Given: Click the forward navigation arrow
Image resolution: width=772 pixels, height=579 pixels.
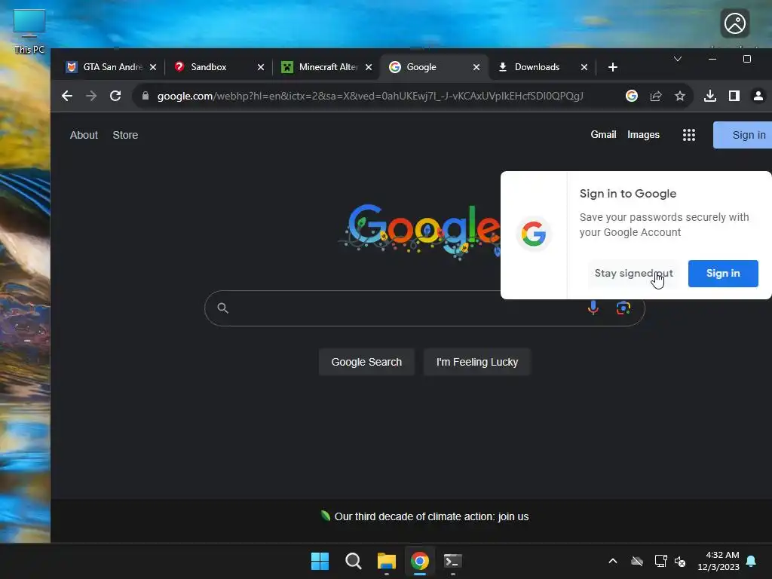Looking at the screenshot, I should (x=91, y=96).
